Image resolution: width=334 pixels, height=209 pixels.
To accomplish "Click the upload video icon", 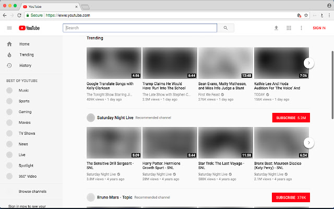I will [276, 28].
